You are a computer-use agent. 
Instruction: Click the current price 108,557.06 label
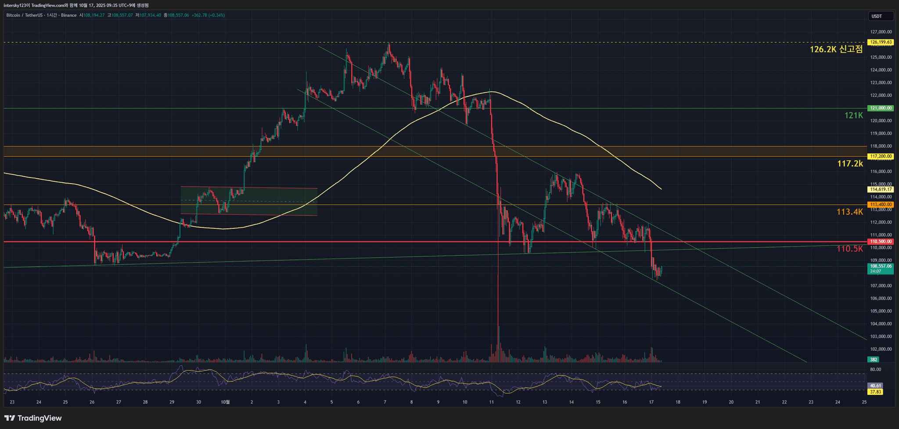click(x=881, y=266)
